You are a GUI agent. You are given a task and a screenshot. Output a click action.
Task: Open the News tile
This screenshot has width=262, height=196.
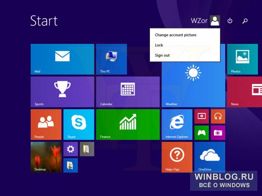coord(244,92)
